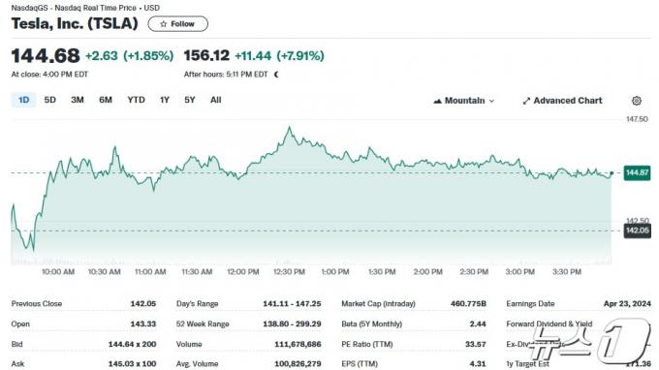Click the Market Cap value 460.775B
Viewport: 659px width, 370px height.
468,303
